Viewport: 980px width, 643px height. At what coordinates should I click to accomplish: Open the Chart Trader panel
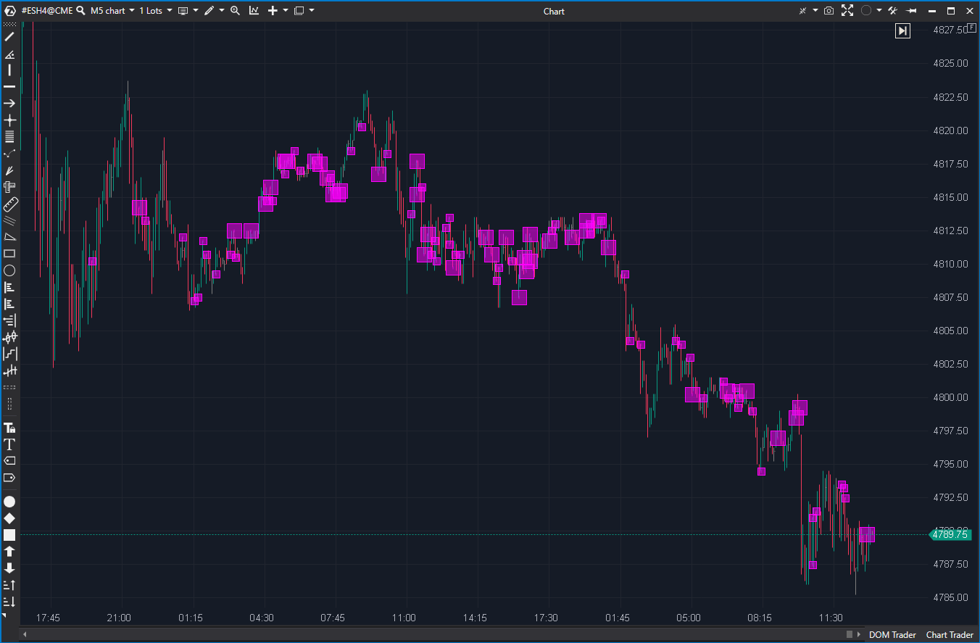(950, 635)
